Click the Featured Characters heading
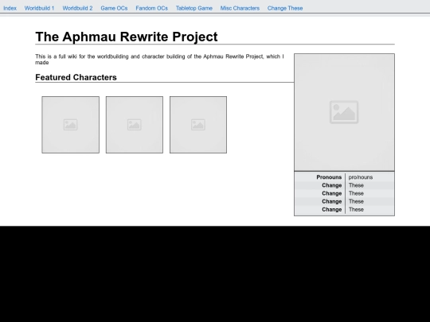Screen dimensions: 430x322 (76, 77)
